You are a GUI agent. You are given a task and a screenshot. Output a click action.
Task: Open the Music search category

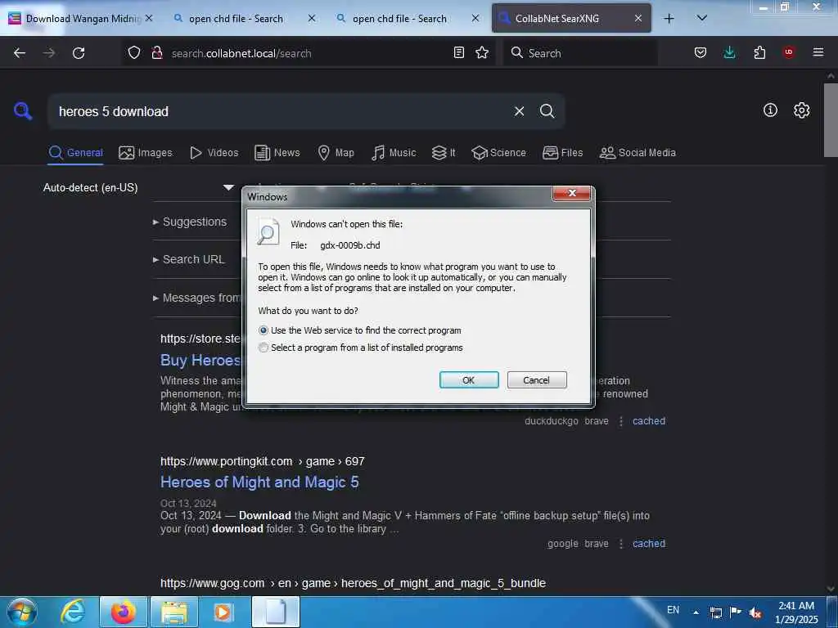point(394,153)
